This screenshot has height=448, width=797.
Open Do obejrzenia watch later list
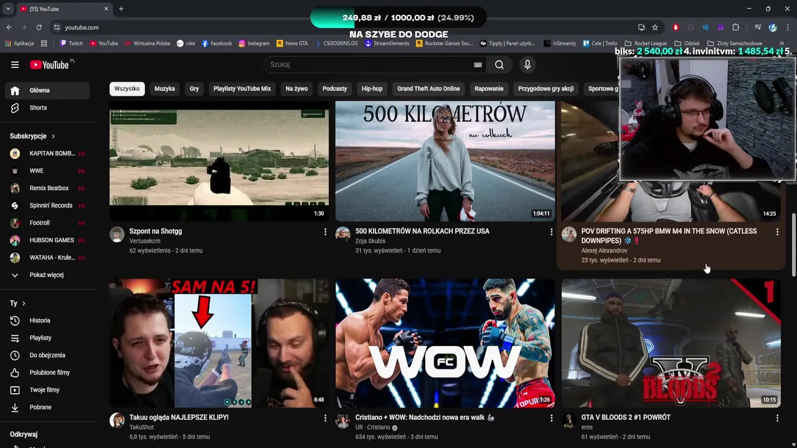click(x=47, y=355)
